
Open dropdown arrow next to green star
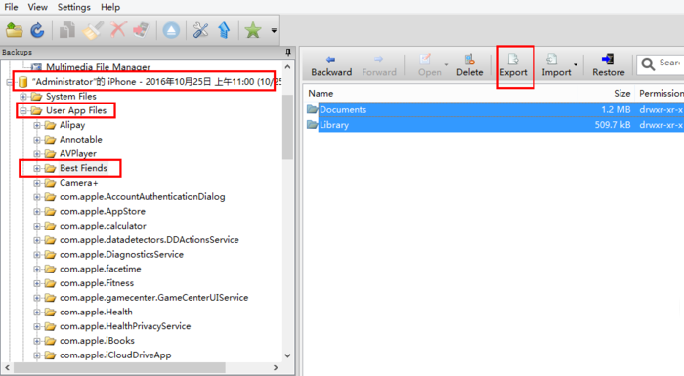pos(274,30)
